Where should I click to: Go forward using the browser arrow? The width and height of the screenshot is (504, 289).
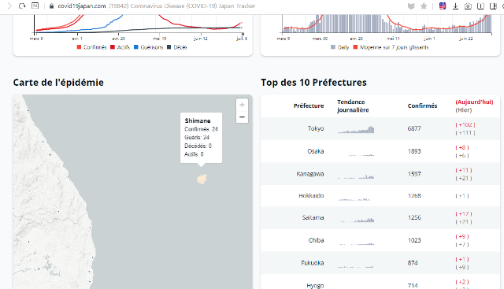tap(9, 6)
